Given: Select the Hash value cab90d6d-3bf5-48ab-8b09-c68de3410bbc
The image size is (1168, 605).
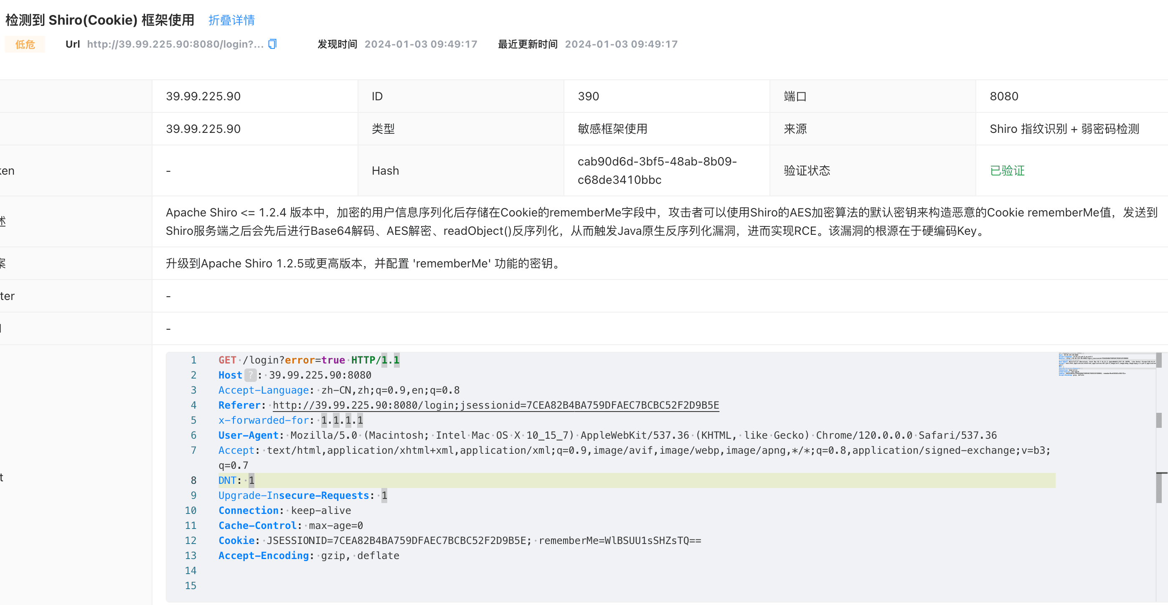Looking at the screenshot, I should pos(657,170).
